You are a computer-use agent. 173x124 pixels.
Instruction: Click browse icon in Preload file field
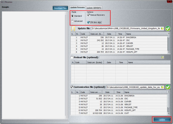click(x=162, y=57)
